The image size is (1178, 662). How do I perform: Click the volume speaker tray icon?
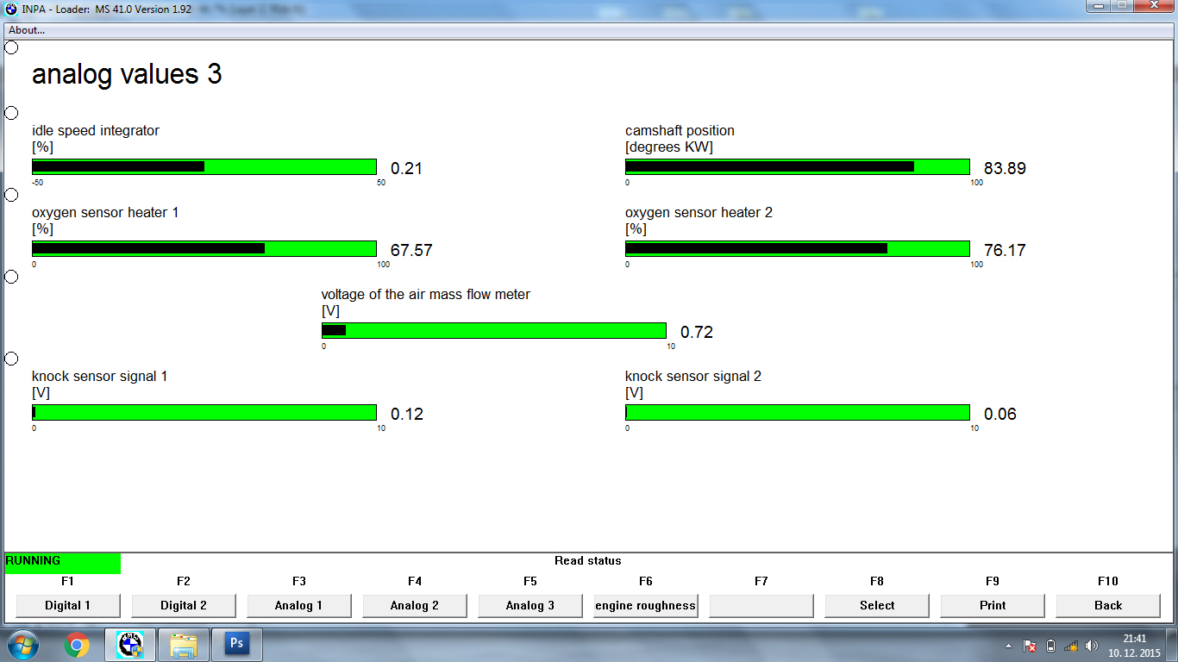(x=1092, y=646)
